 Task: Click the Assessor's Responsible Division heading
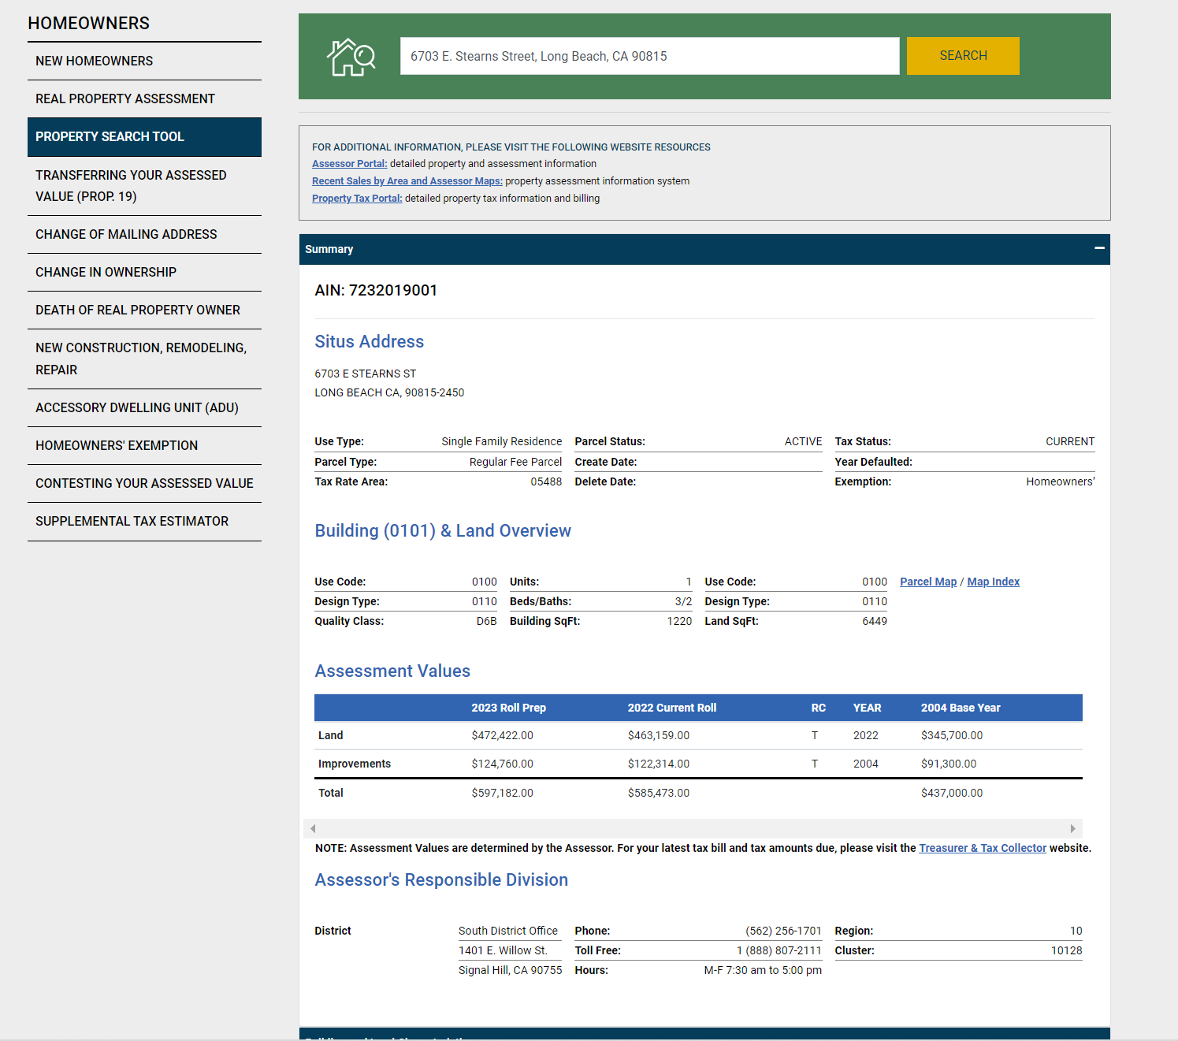coord(441,879)
